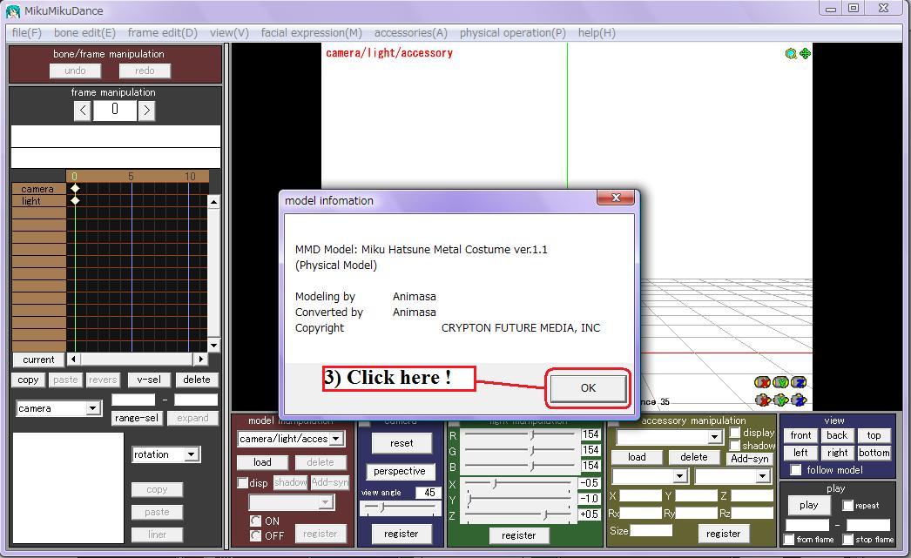Select the light keyframe diamond at frame 0
This screenshot has width=911, height=558.
point(75,200)
